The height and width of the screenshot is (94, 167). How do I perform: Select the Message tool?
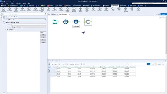pos(106,9)
